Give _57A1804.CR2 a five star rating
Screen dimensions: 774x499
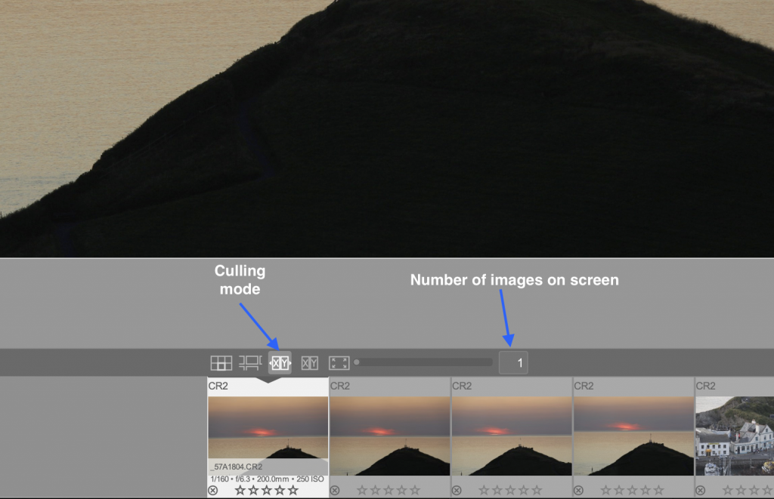pos(293,491)
